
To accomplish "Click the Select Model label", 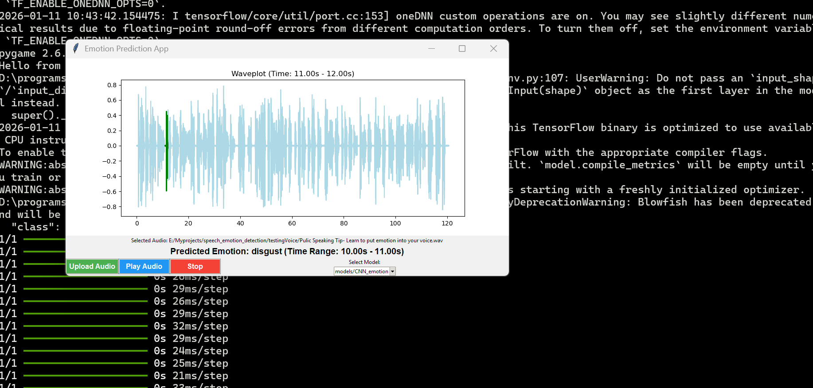I will 364,262.
